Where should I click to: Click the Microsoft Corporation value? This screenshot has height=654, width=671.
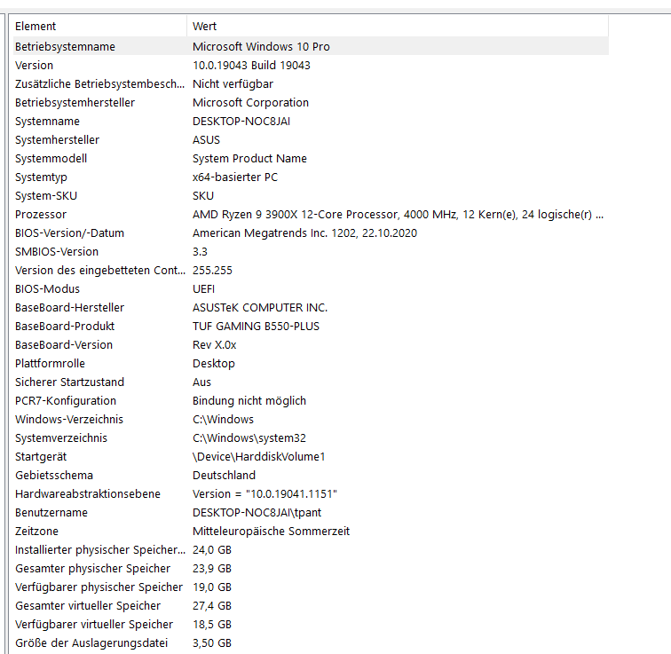pos(250,102)
